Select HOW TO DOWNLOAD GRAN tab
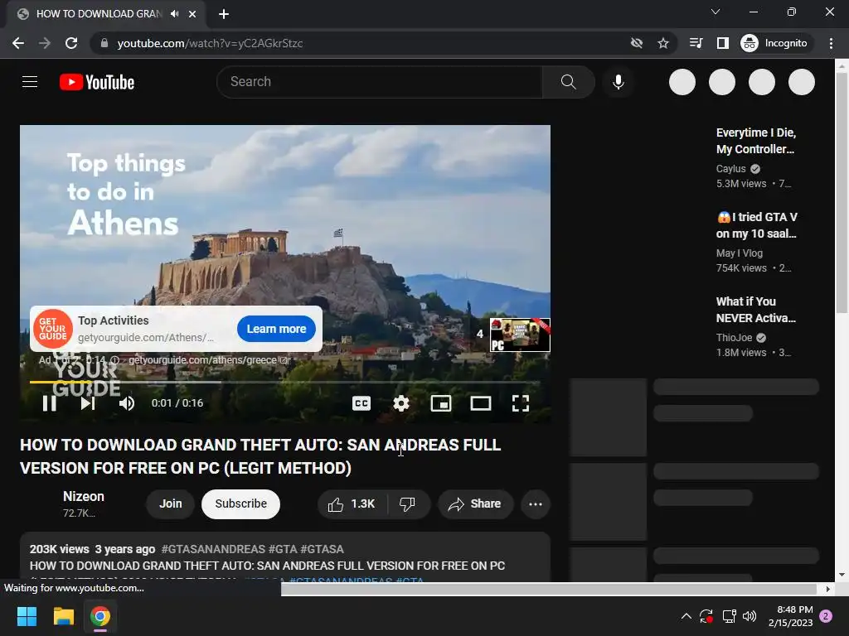The height and width of the screenshot is (636, 849). point(99,14)
